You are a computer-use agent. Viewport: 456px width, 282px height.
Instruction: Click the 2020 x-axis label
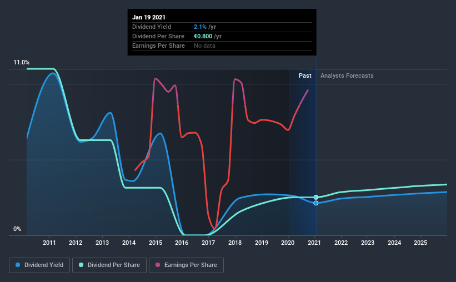click(288, 243)
